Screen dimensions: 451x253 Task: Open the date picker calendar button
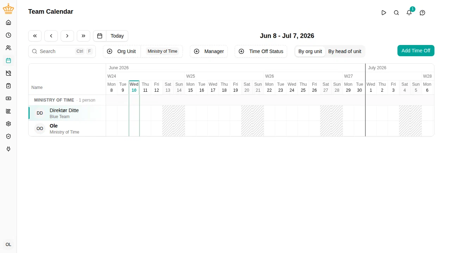pyautogui.click(x=100, y=36)
